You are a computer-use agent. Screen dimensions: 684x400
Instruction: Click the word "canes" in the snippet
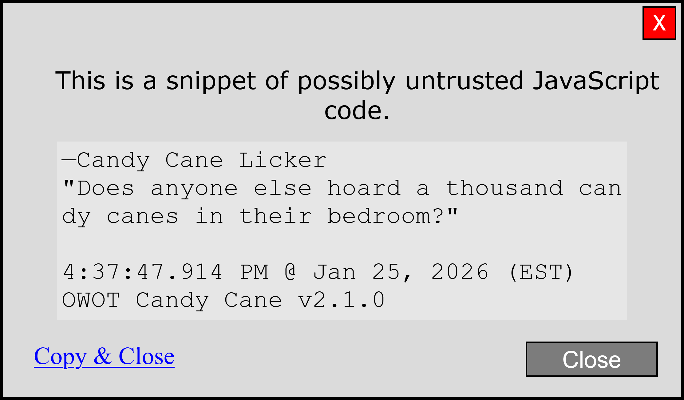click(142, 216)
